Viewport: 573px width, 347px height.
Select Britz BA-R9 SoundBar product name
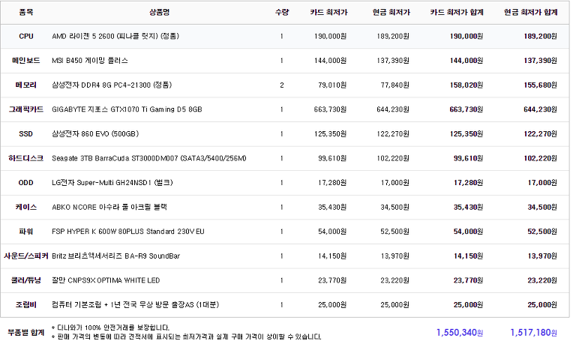click(x=115, y=256)
